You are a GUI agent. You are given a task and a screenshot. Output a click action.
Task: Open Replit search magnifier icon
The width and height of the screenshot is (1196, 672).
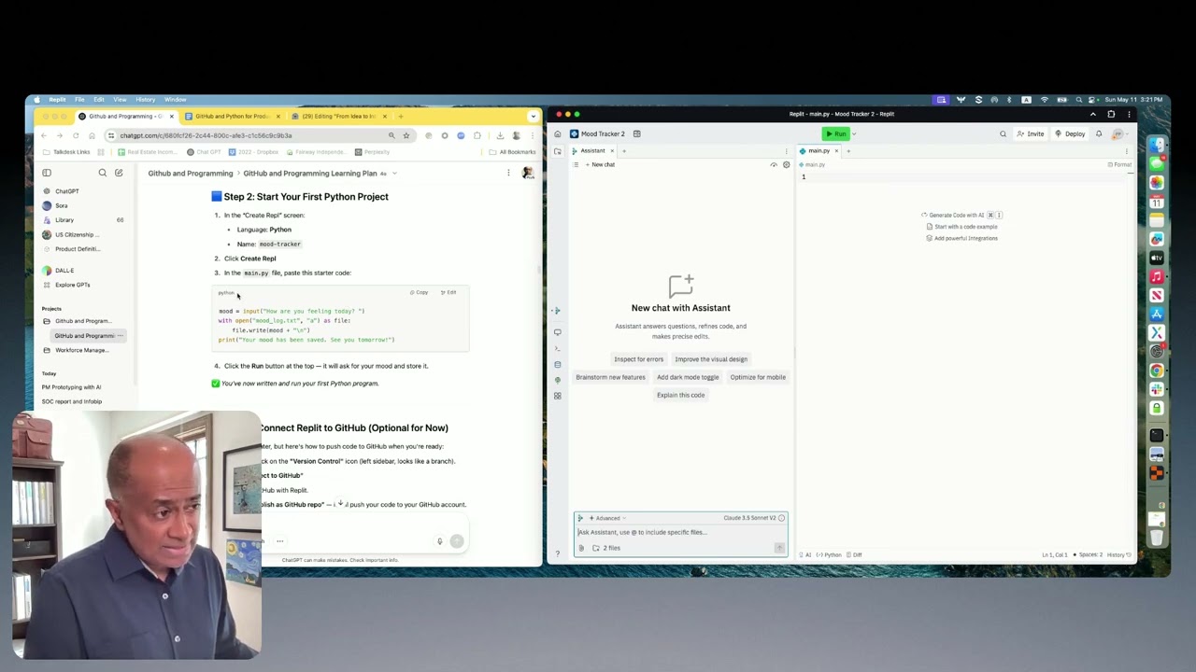point(1004,133)
